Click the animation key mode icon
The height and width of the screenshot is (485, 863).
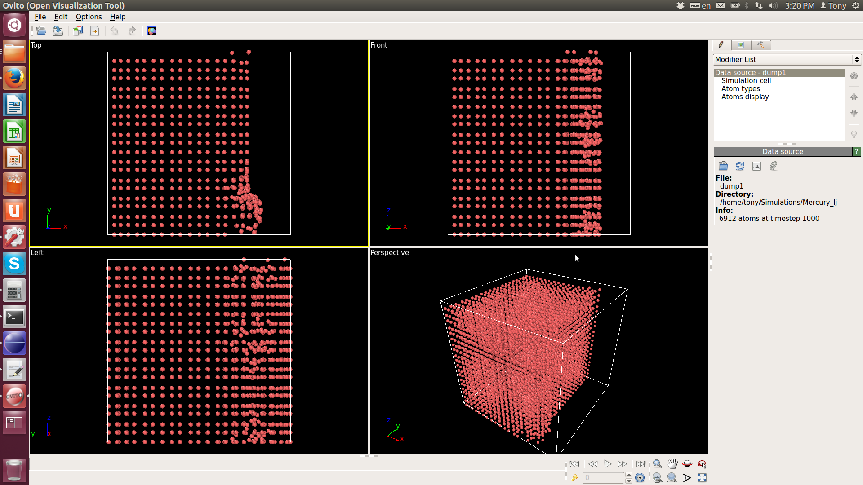click(x=574, y=478)
